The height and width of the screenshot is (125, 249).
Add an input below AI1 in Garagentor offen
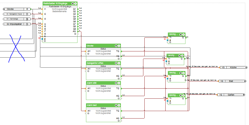(x=88, y=71)
